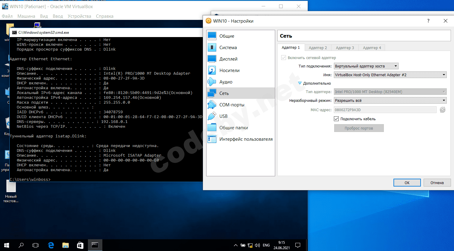Open the Устройства menu
The width and height of the screenshot is (454, 251).
[x=79, y=16]
